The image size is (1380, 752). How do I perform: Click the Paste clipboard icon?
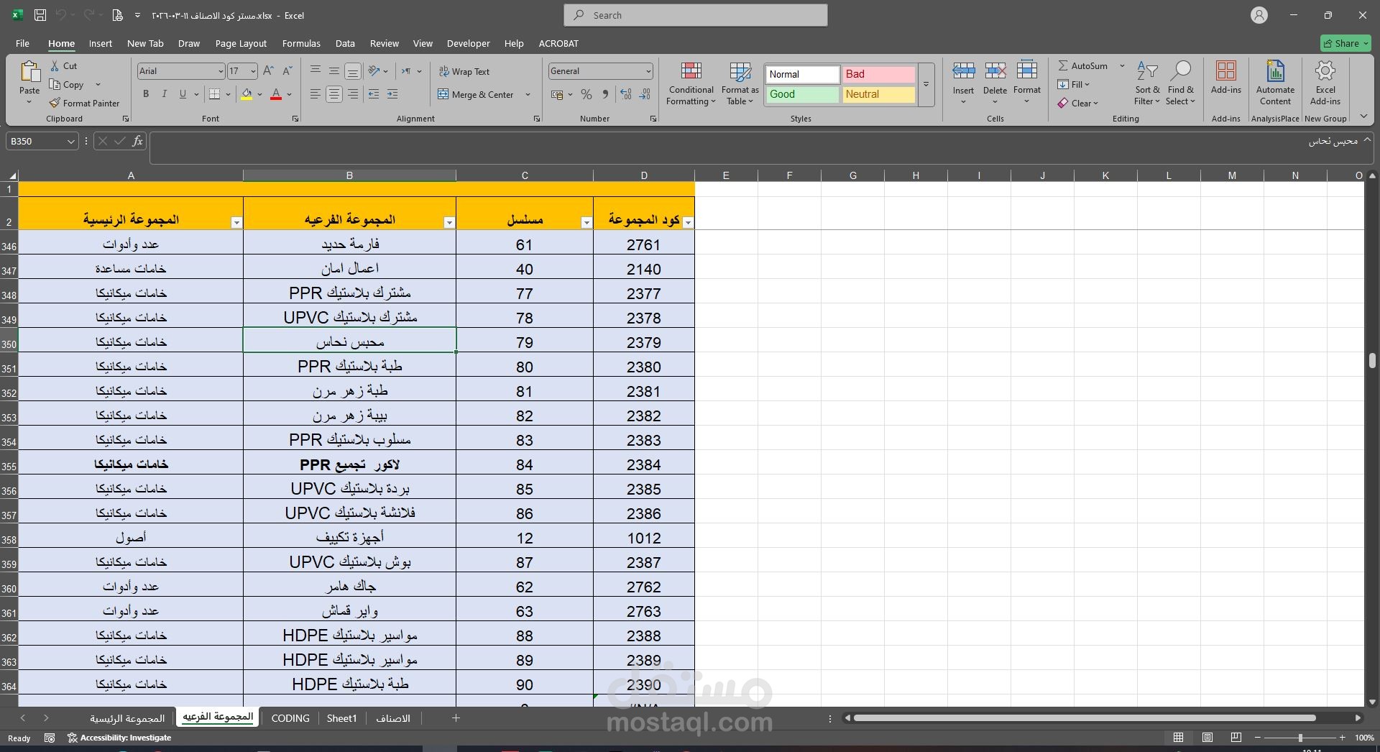(29, 73)
